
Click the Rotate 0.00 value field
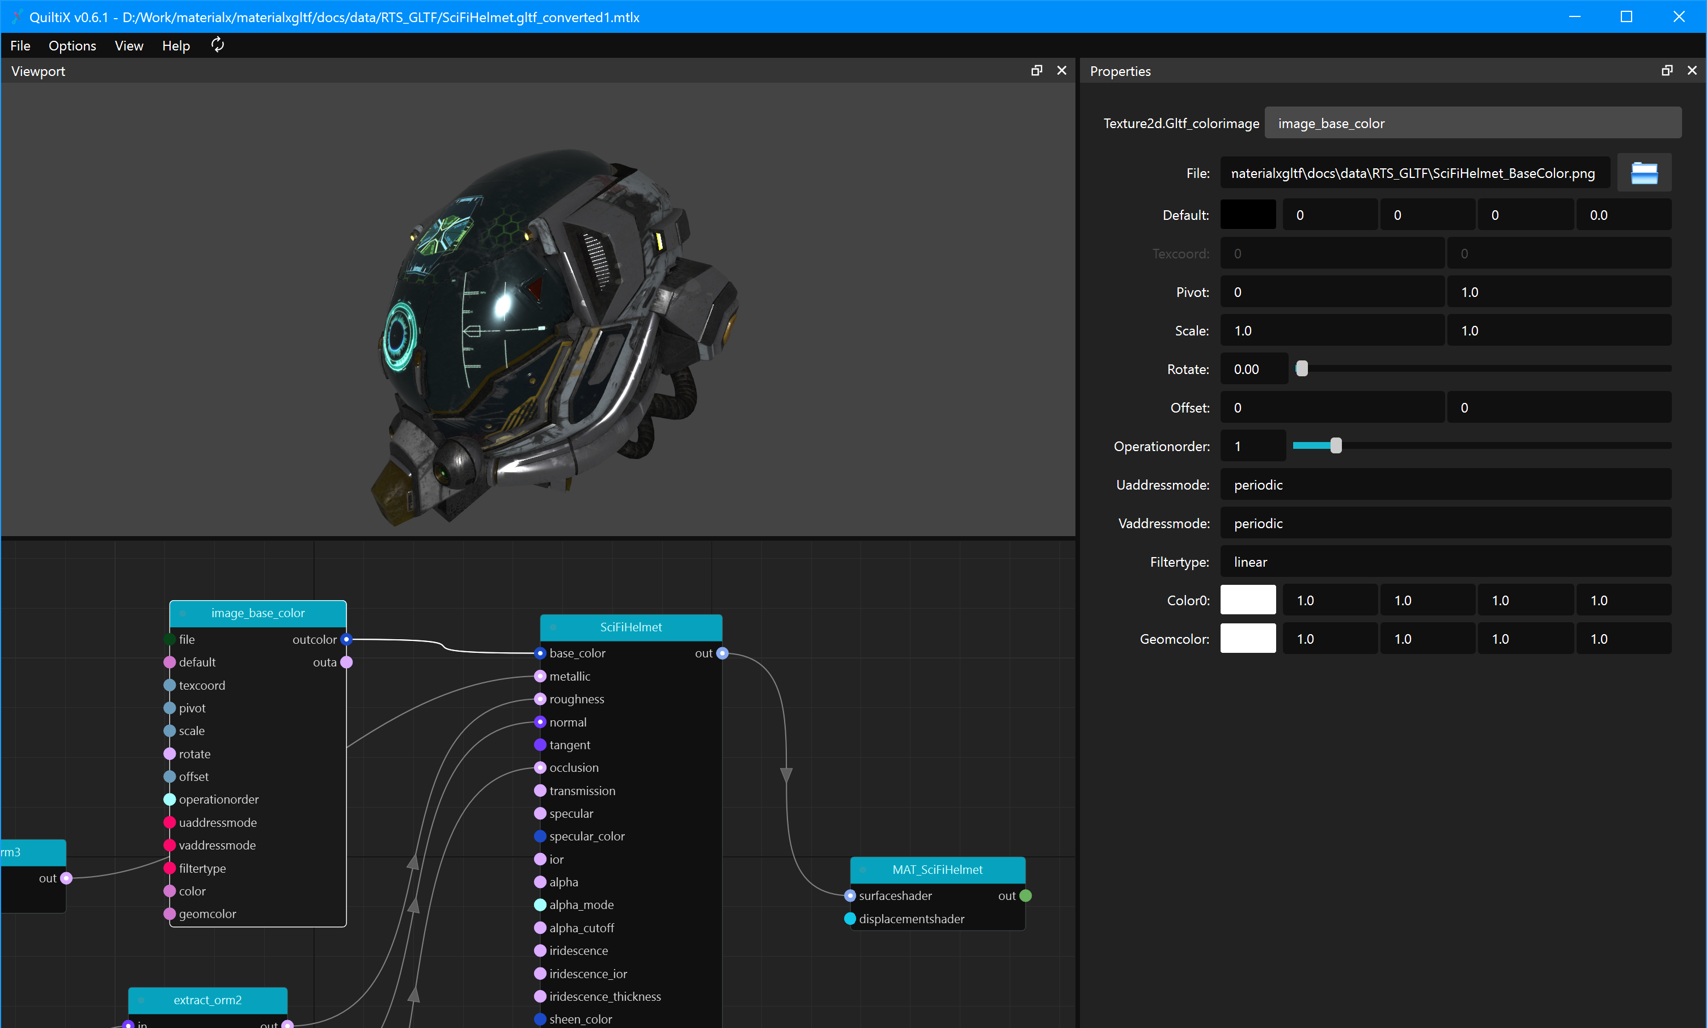tap(1253, 369)
